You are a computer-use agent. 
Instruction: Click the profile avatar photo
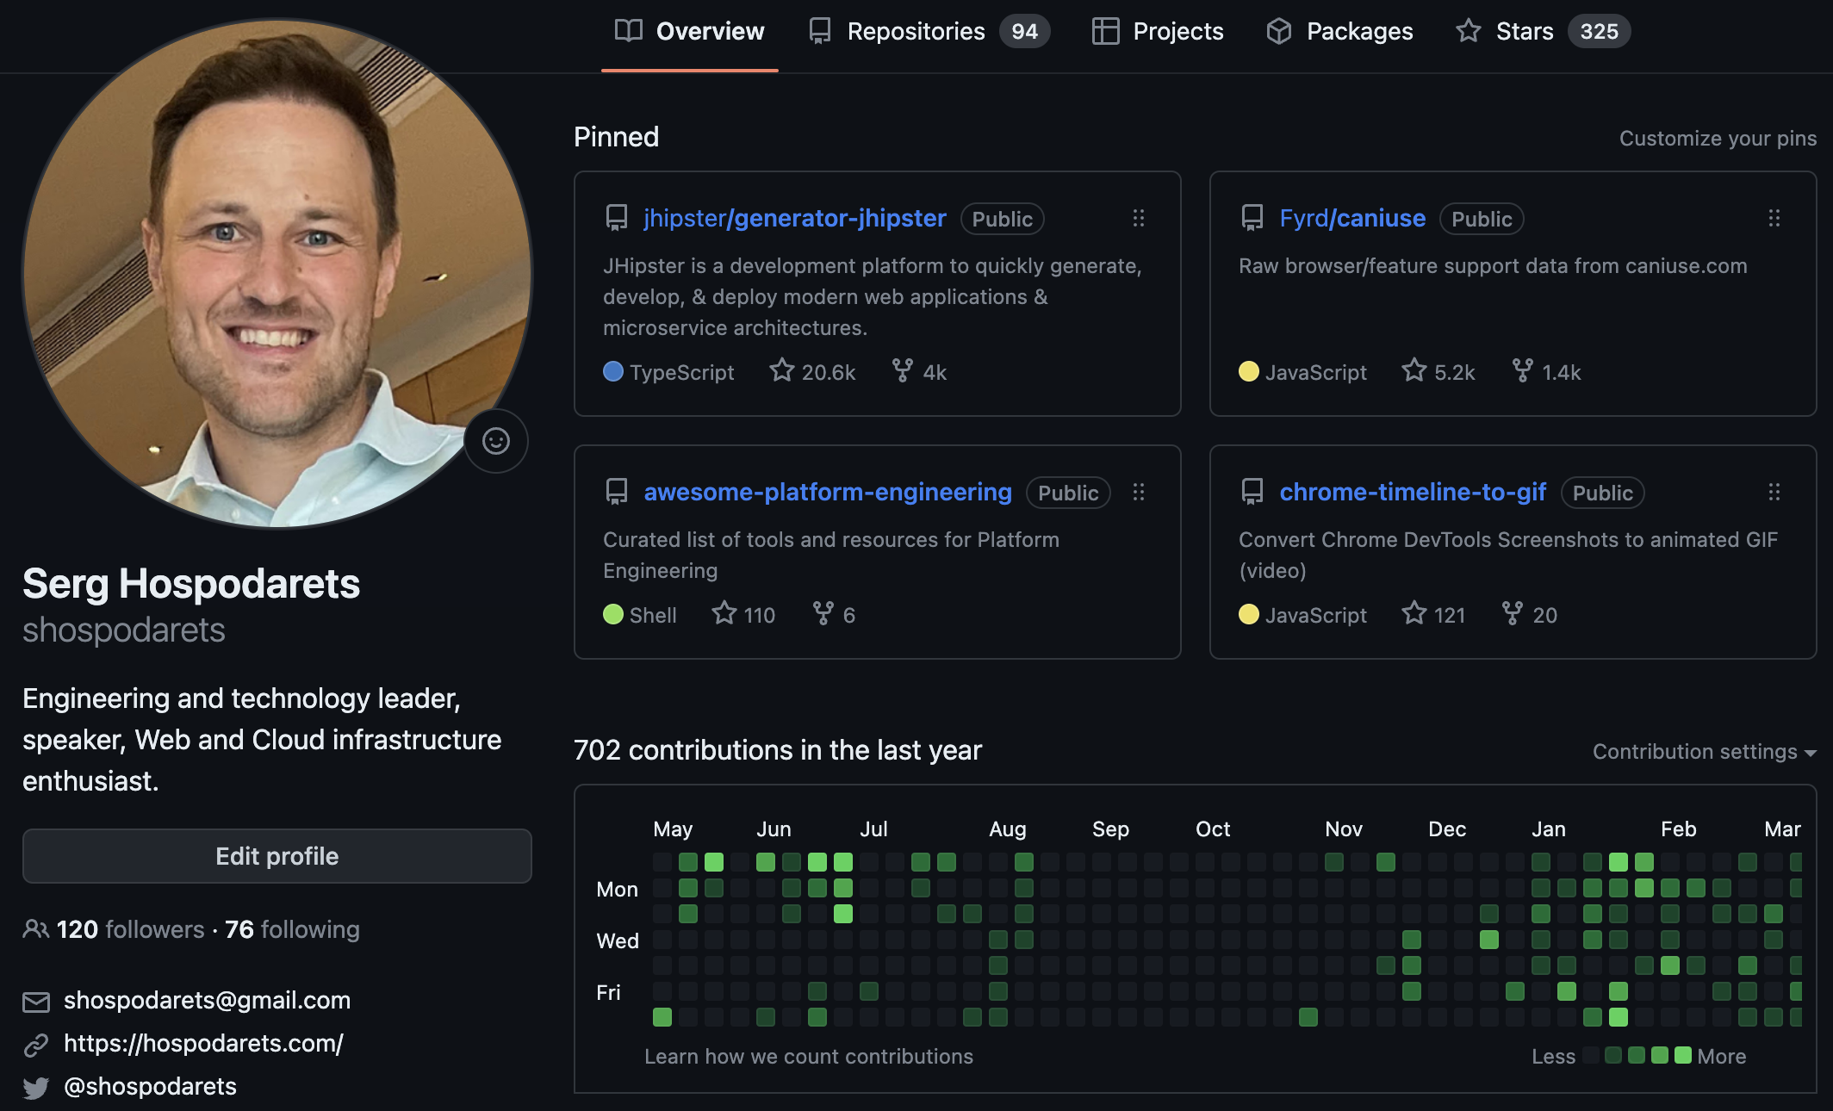(277, 274)
